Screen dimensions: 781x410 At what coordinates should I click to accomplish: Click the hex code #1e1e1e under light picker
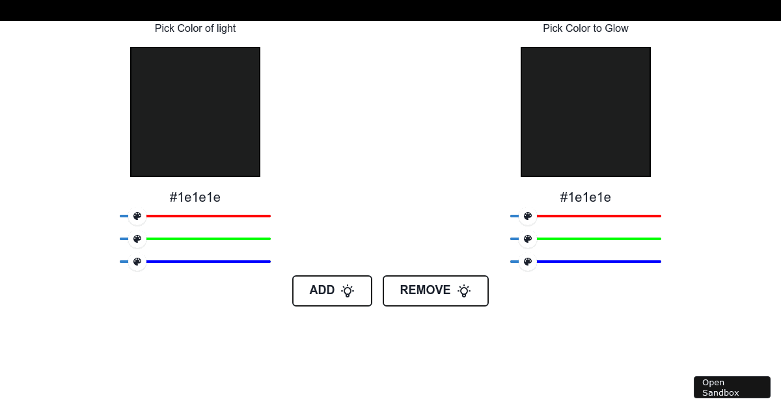(x=195, y=197)
